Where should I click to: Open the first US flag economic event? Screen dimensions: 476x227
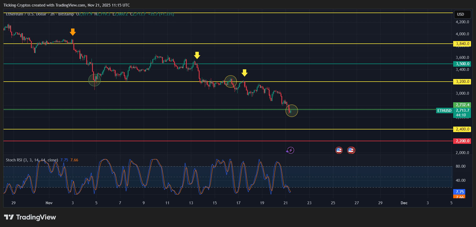tap(339, 150)
